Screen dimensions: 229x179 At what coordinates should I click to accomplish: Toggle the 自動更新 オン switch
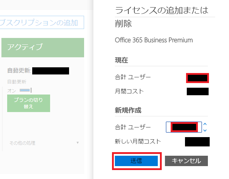tap(26, 90)
